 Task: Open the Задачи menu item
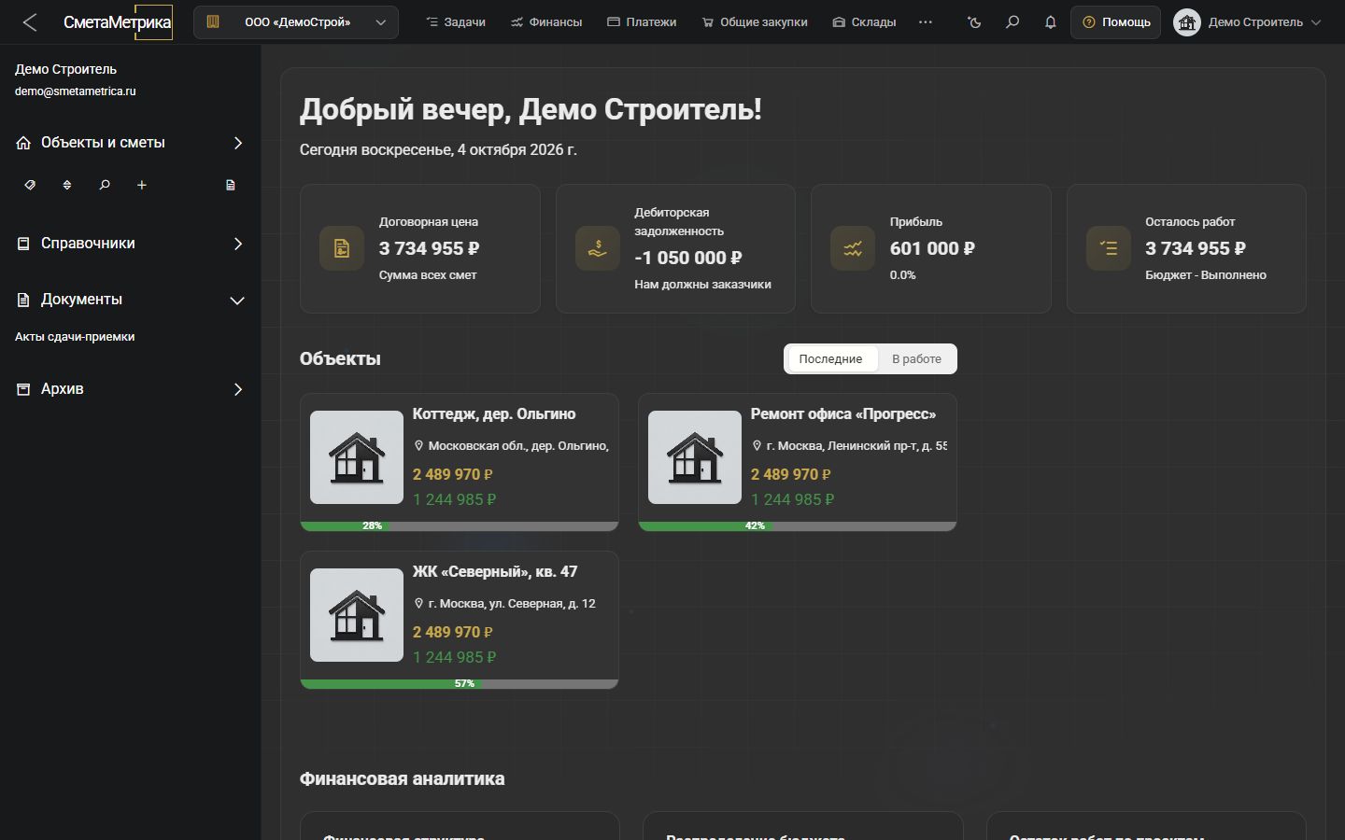[456, 22]
